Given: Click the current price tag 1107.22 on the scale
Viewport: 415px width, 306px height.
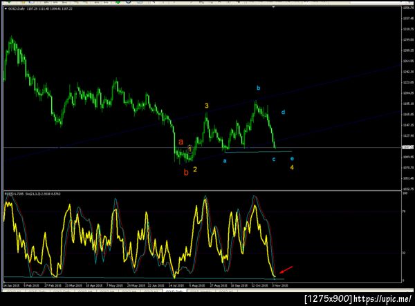Looking at the screenshot, I should click(x=408, y=147).
